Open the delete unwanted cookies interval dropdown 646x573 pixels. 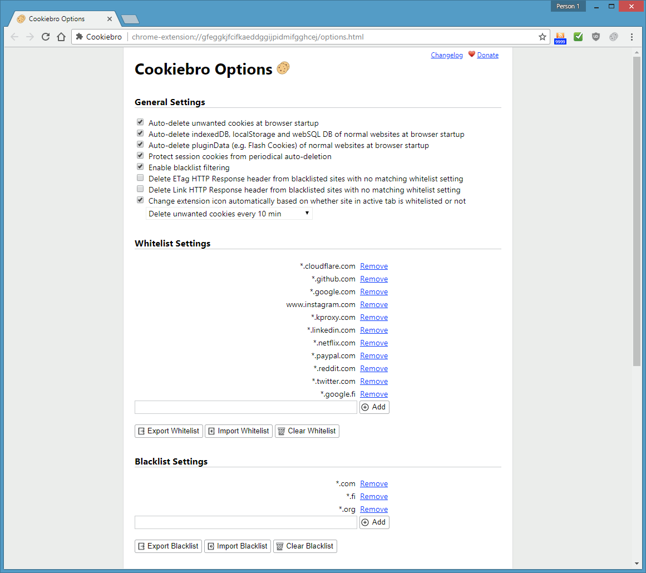(229, 214)
